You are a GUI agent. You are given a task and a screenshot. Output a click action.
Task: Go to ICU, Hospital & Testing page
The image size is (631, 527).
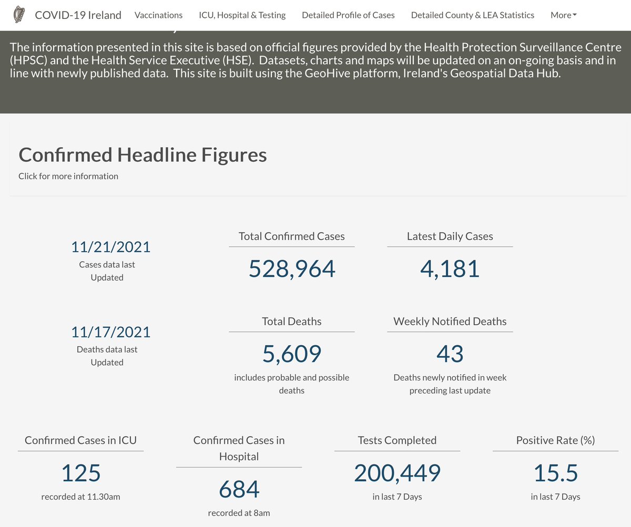coord(242,15)
